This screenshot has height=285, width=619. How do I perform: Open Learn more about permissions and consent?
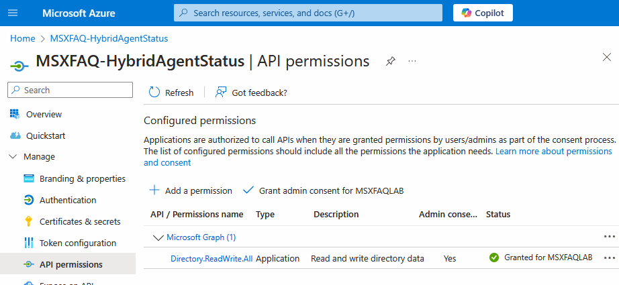click(553, 151)
